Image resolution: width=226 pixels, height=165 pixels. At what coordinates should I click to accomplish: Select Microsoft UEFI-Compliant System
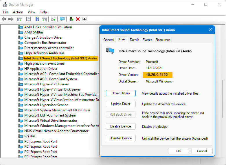coord(50,115)
